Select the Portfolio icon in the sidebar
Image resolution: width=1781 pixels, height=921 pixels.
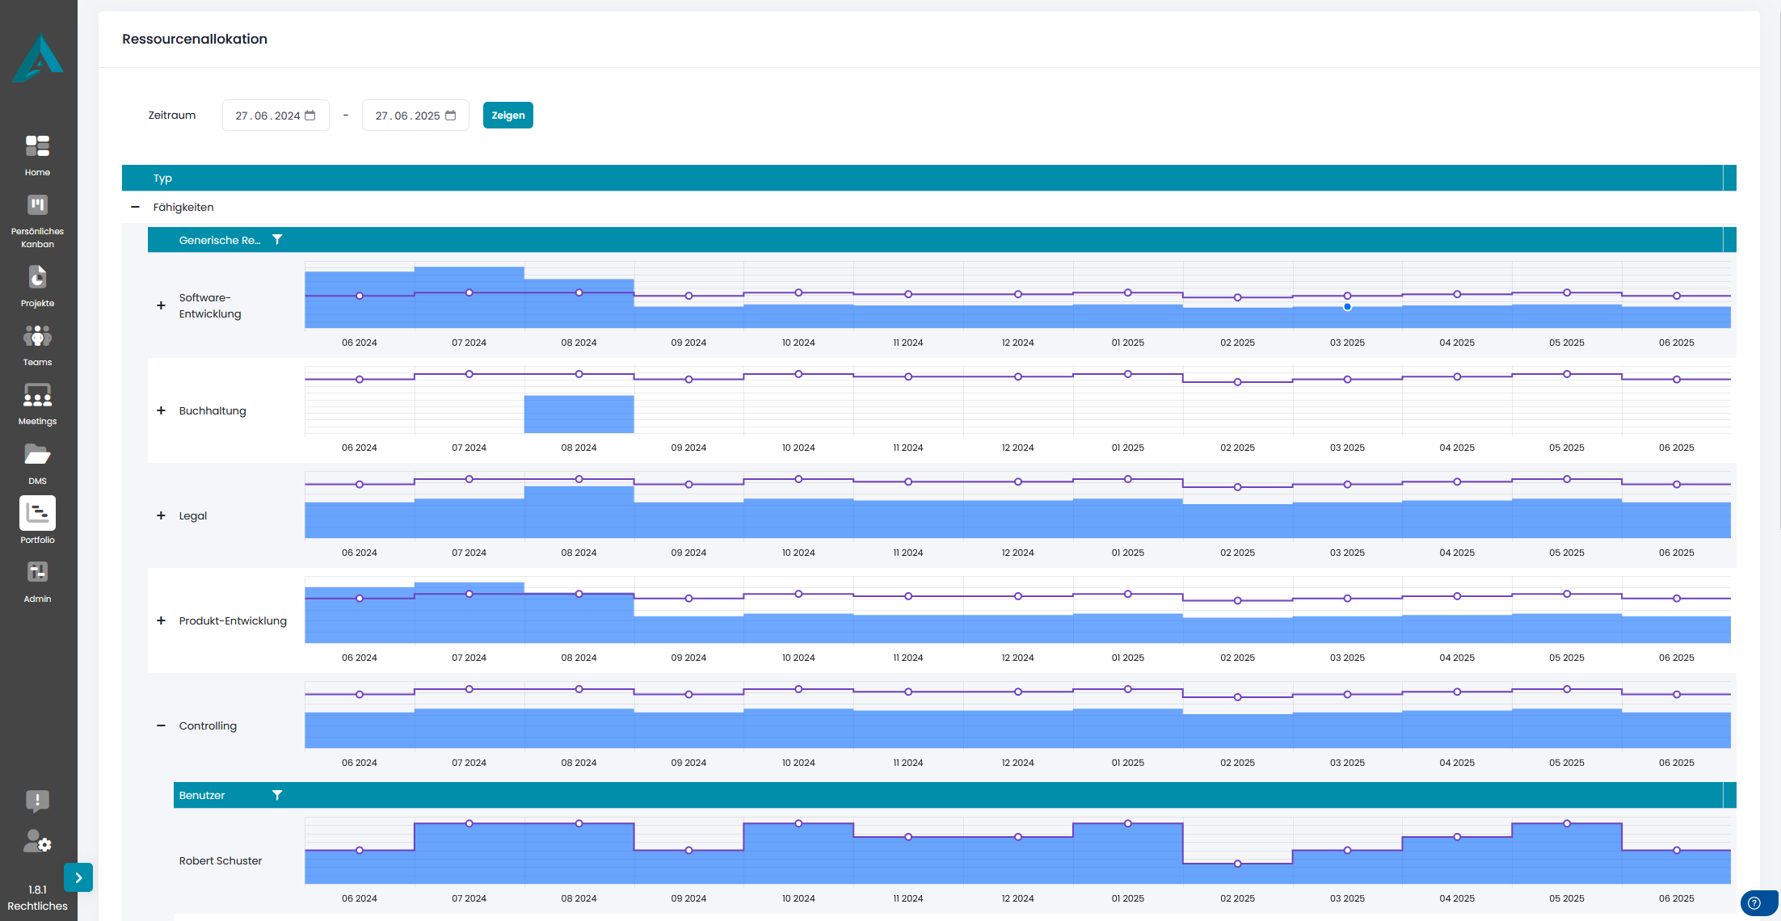[x=37, y=513]
